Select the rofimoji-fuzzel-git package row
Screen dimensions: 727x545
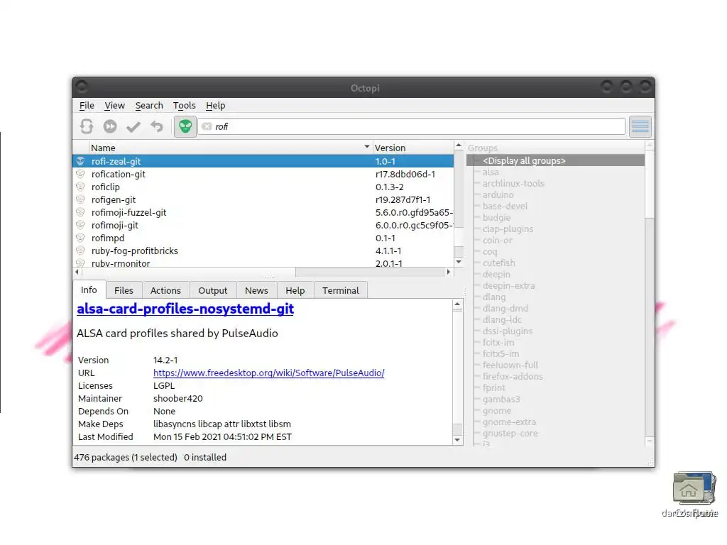click(x=263, y=212)
